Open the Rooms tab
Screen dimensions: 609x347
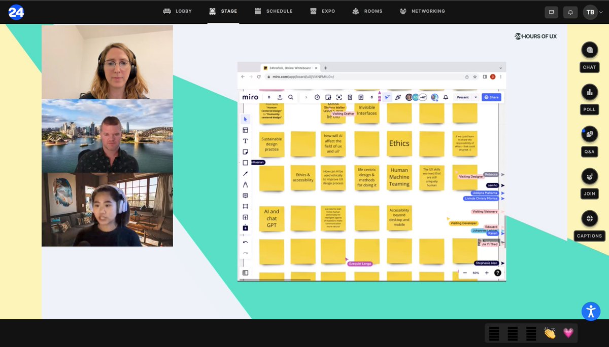pos(367,11)
